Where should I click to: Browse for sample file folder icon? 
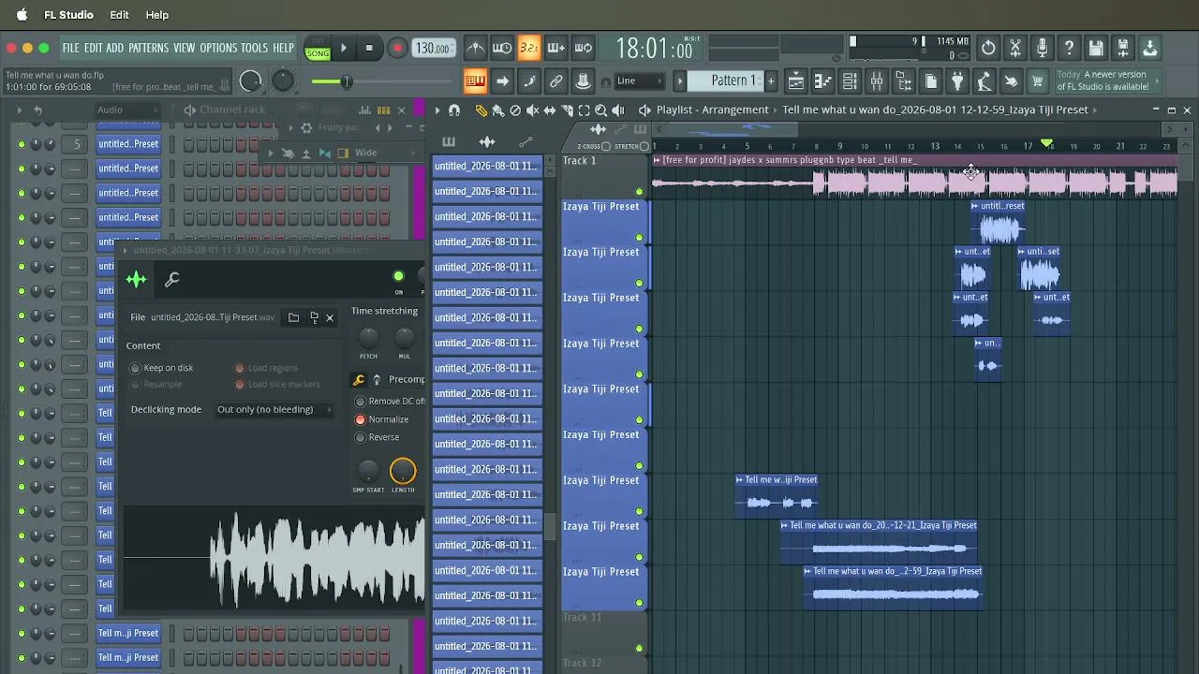click(293, 317)
